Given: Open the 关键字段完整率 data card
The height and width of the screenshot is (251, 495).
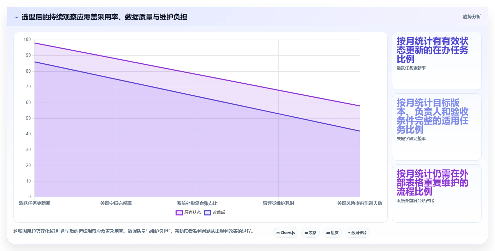Looking at the screenshot, I should point(436,127).
